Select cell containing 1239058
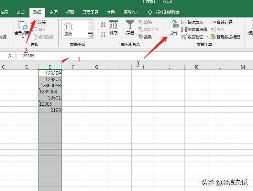Viewport: 253px width, 191px height. click(x=50, y=91)
